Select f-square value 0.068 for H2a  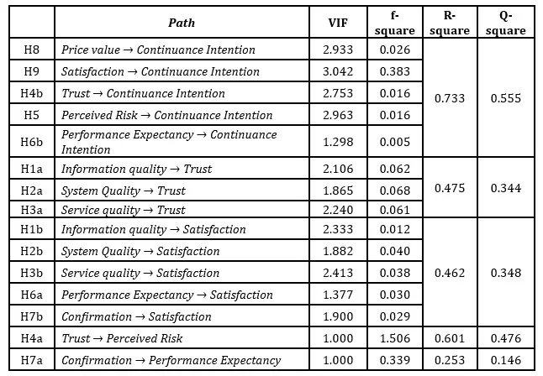point(395,190)
